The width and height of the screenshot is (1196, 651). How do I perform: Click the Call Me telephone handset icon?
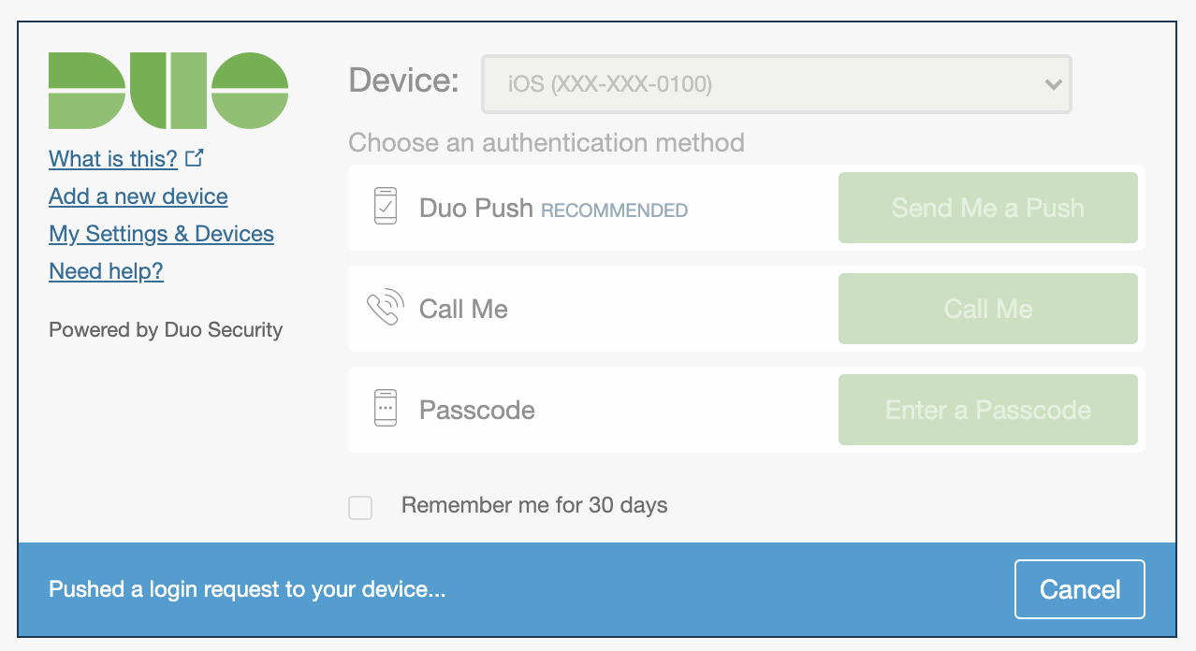tap(386, 308)
